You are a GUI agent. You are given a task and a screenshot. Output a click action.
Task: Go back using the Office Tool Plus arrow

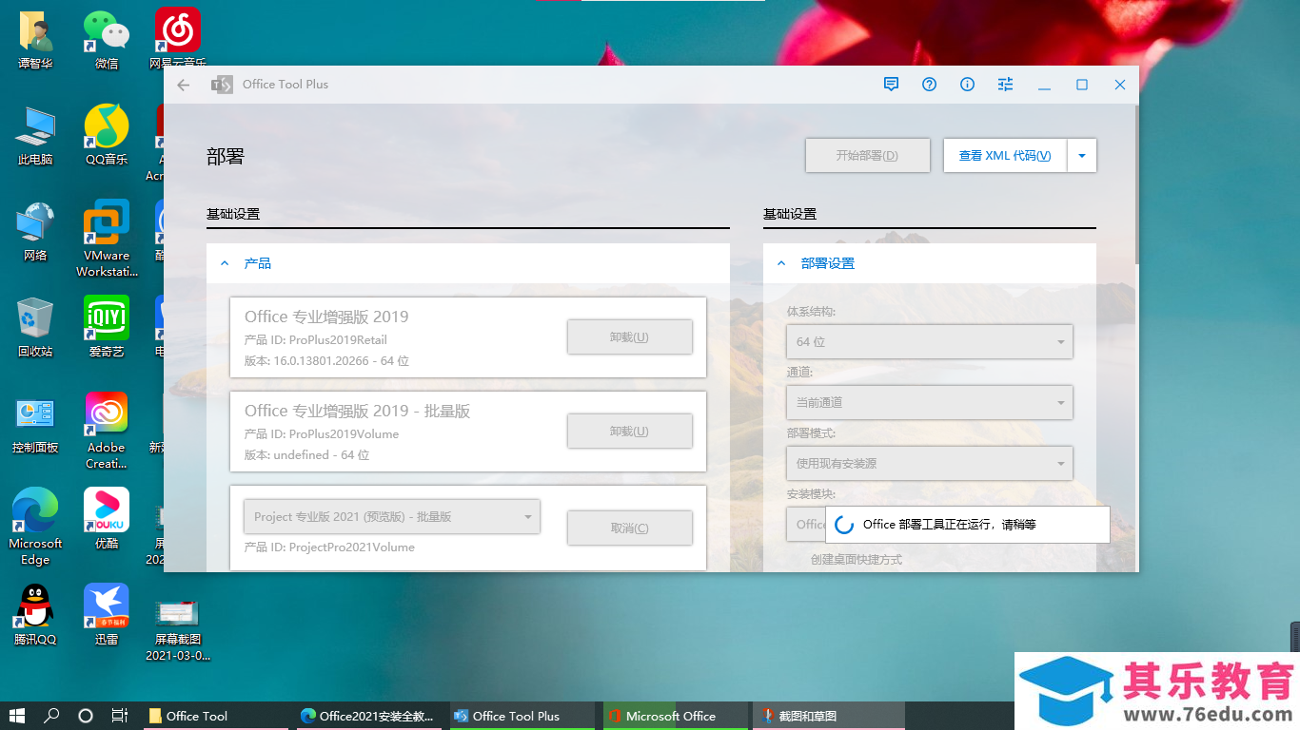pos(184,85)
